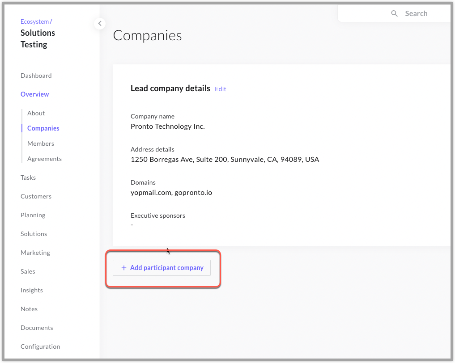
Task: Open Customers section
Action: (x=36, y=196)
